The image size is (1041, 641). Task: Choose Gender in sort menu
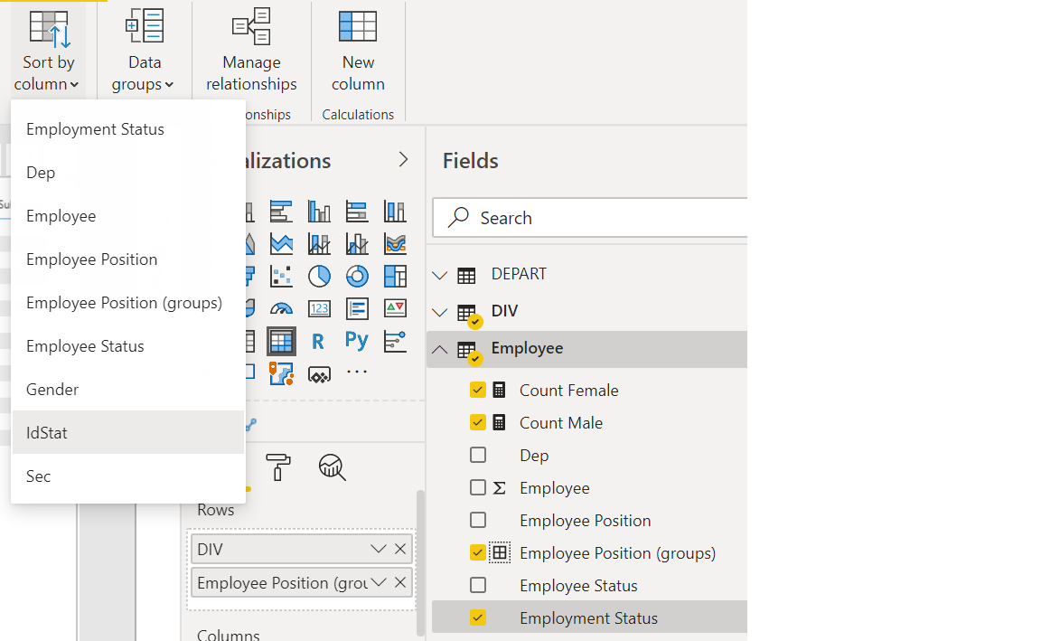coord(128,390)
